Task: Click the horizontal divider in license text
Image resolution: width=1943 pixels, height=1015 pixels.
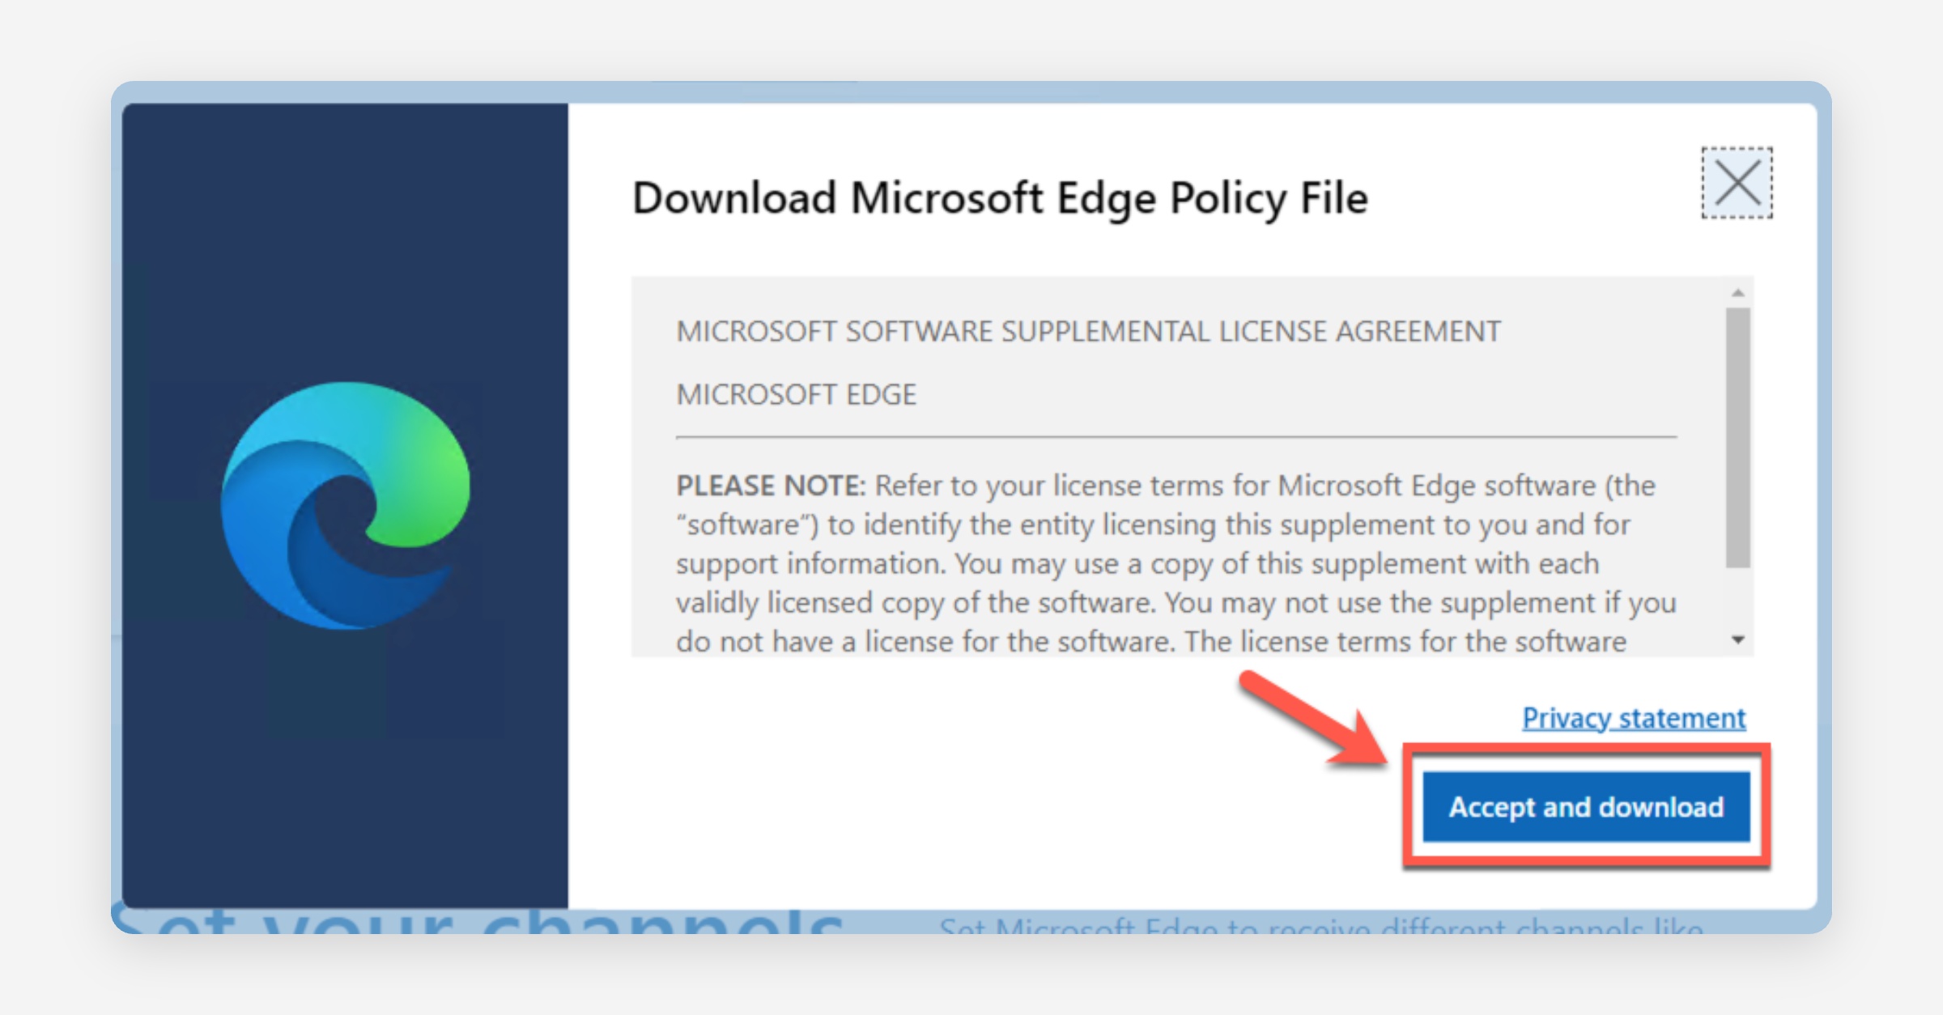Action: coord(1176,437)
